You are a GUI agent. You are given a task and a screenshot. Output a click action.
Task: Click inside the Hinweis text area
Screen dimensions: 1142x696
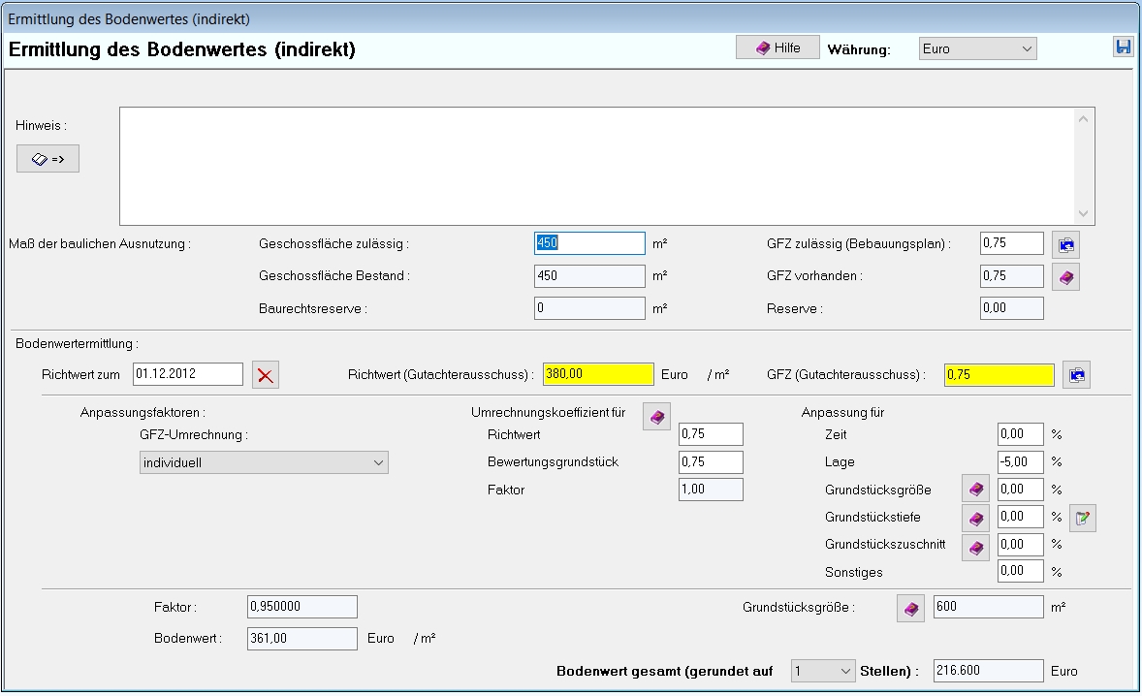[x=597, y=166]
